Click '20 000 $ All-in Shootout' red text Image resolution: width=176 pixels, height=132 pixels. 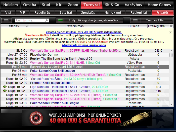(x=92, y=42)
